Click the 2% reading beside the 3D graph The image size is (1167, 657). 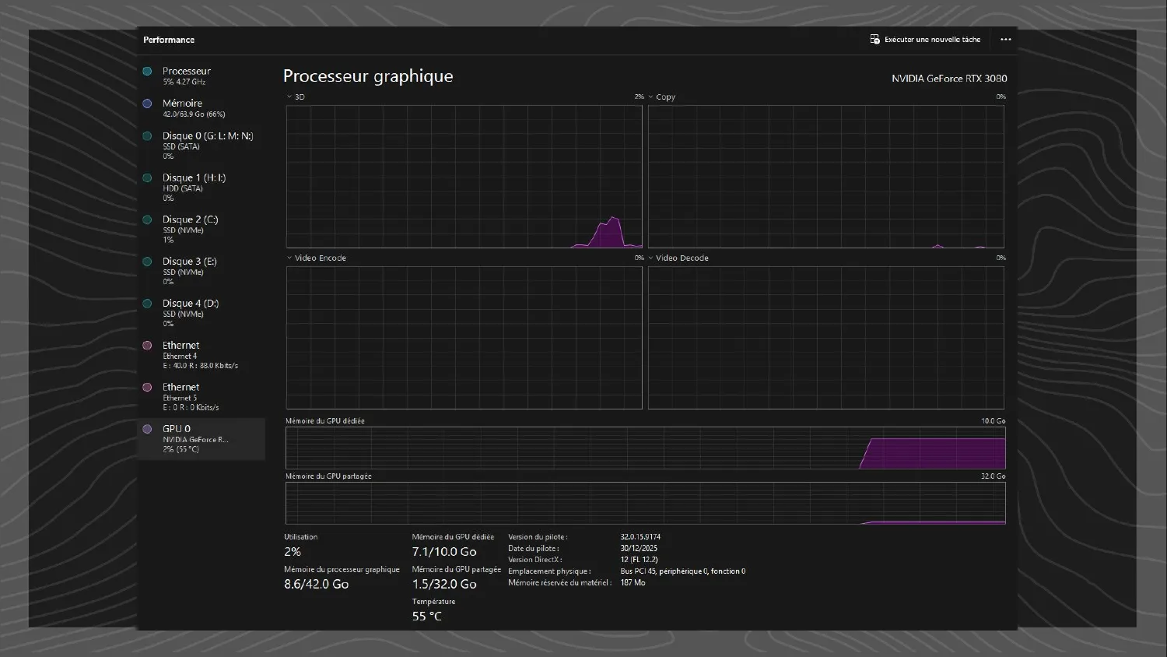(639, 97)
